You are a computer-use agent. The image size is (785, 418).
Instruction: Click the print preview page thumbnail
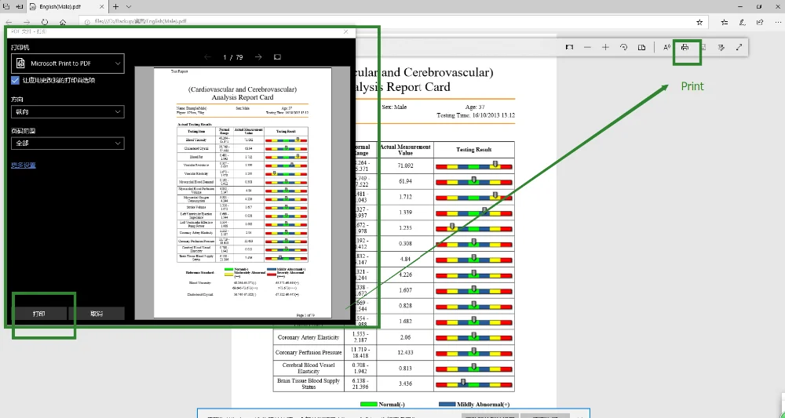click(242, 192)
